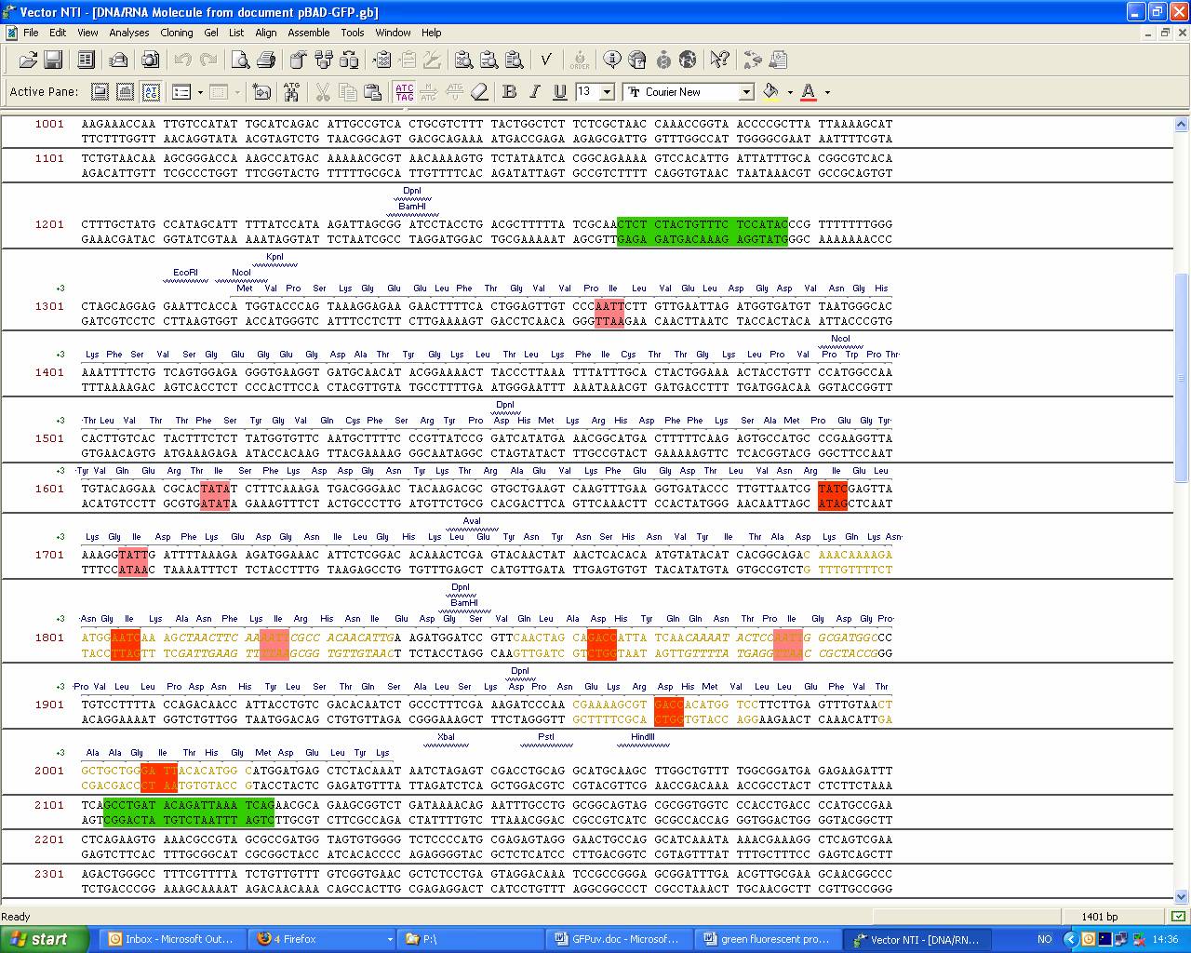The width and height of the screenshot is (1191, 953).
Task: Open the Cloning menu
Action: coord(176,33)
